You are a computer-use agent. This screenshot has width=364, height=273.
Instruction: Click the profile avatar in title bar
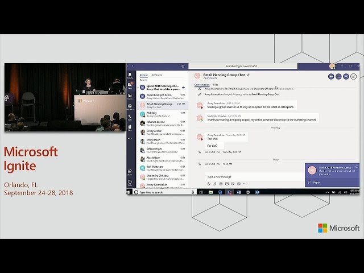coord(332,66)
